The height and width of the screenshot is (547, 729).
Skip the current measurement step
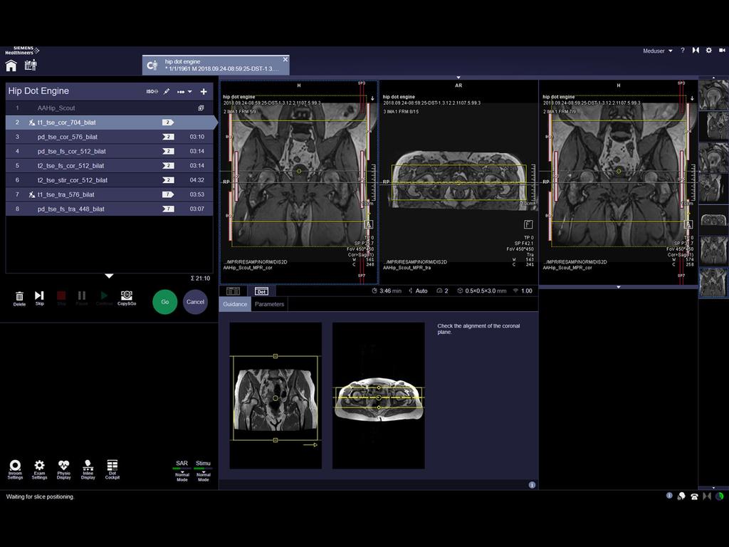[39, 296]
